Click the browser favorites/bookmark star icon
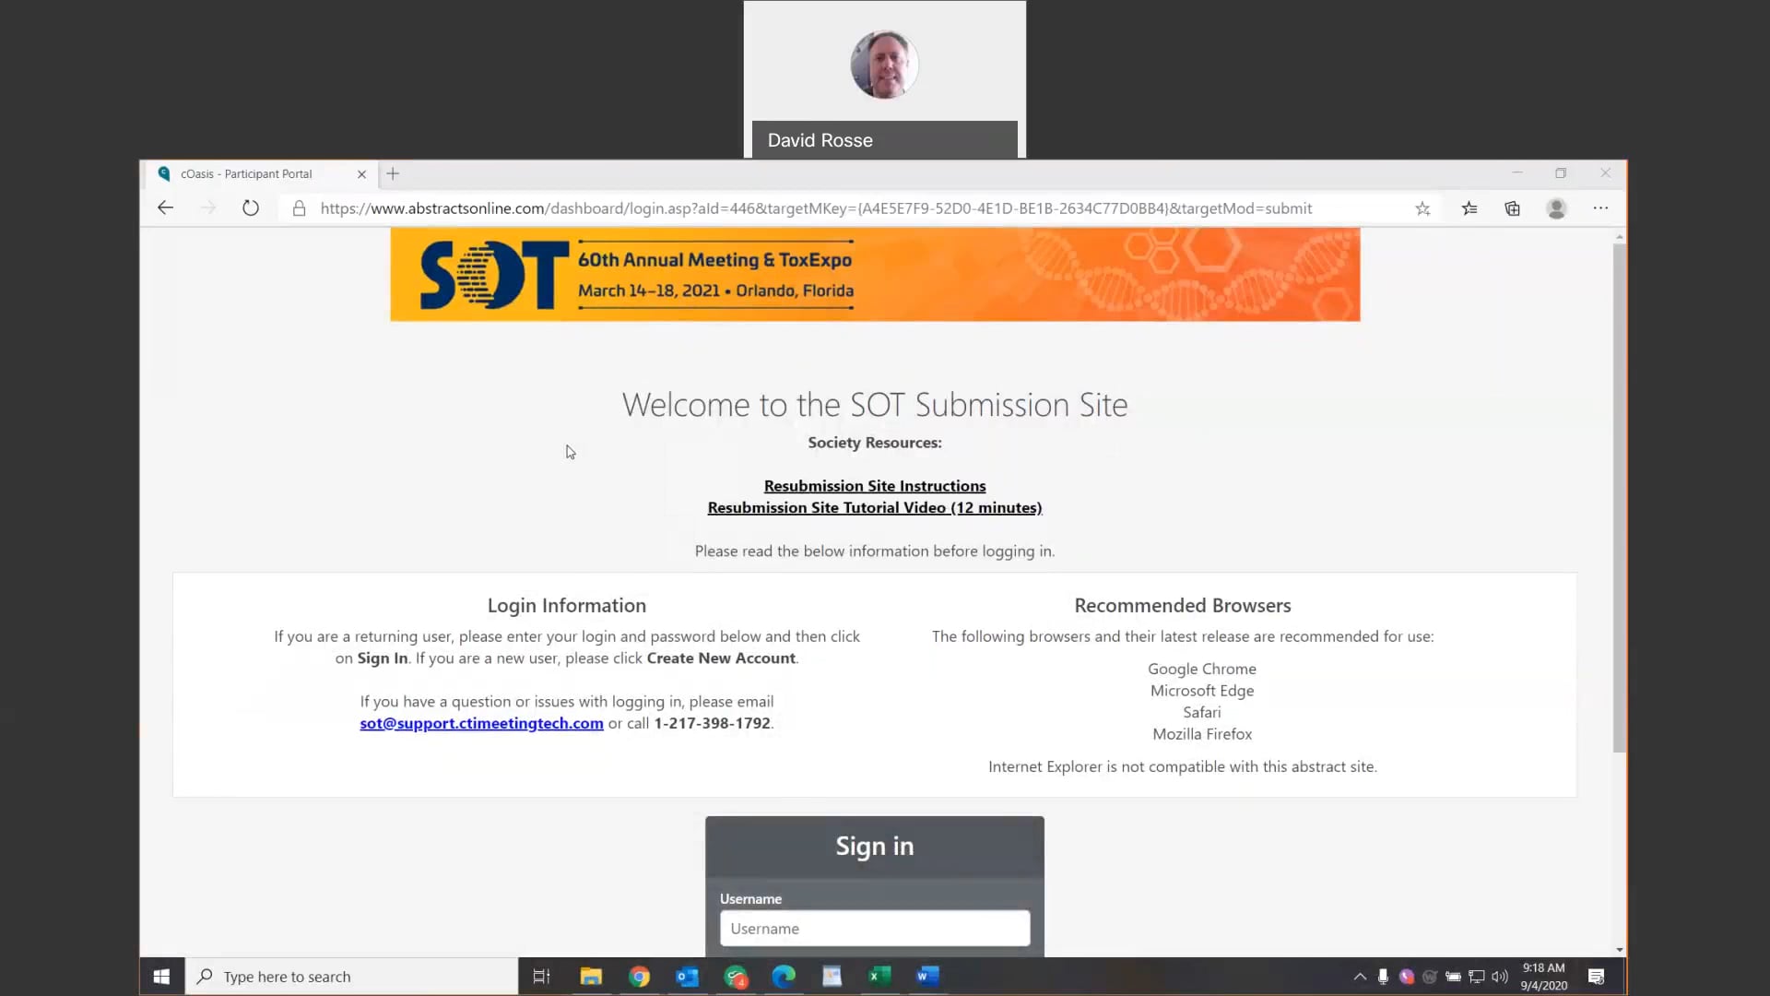 point(1422,207)
